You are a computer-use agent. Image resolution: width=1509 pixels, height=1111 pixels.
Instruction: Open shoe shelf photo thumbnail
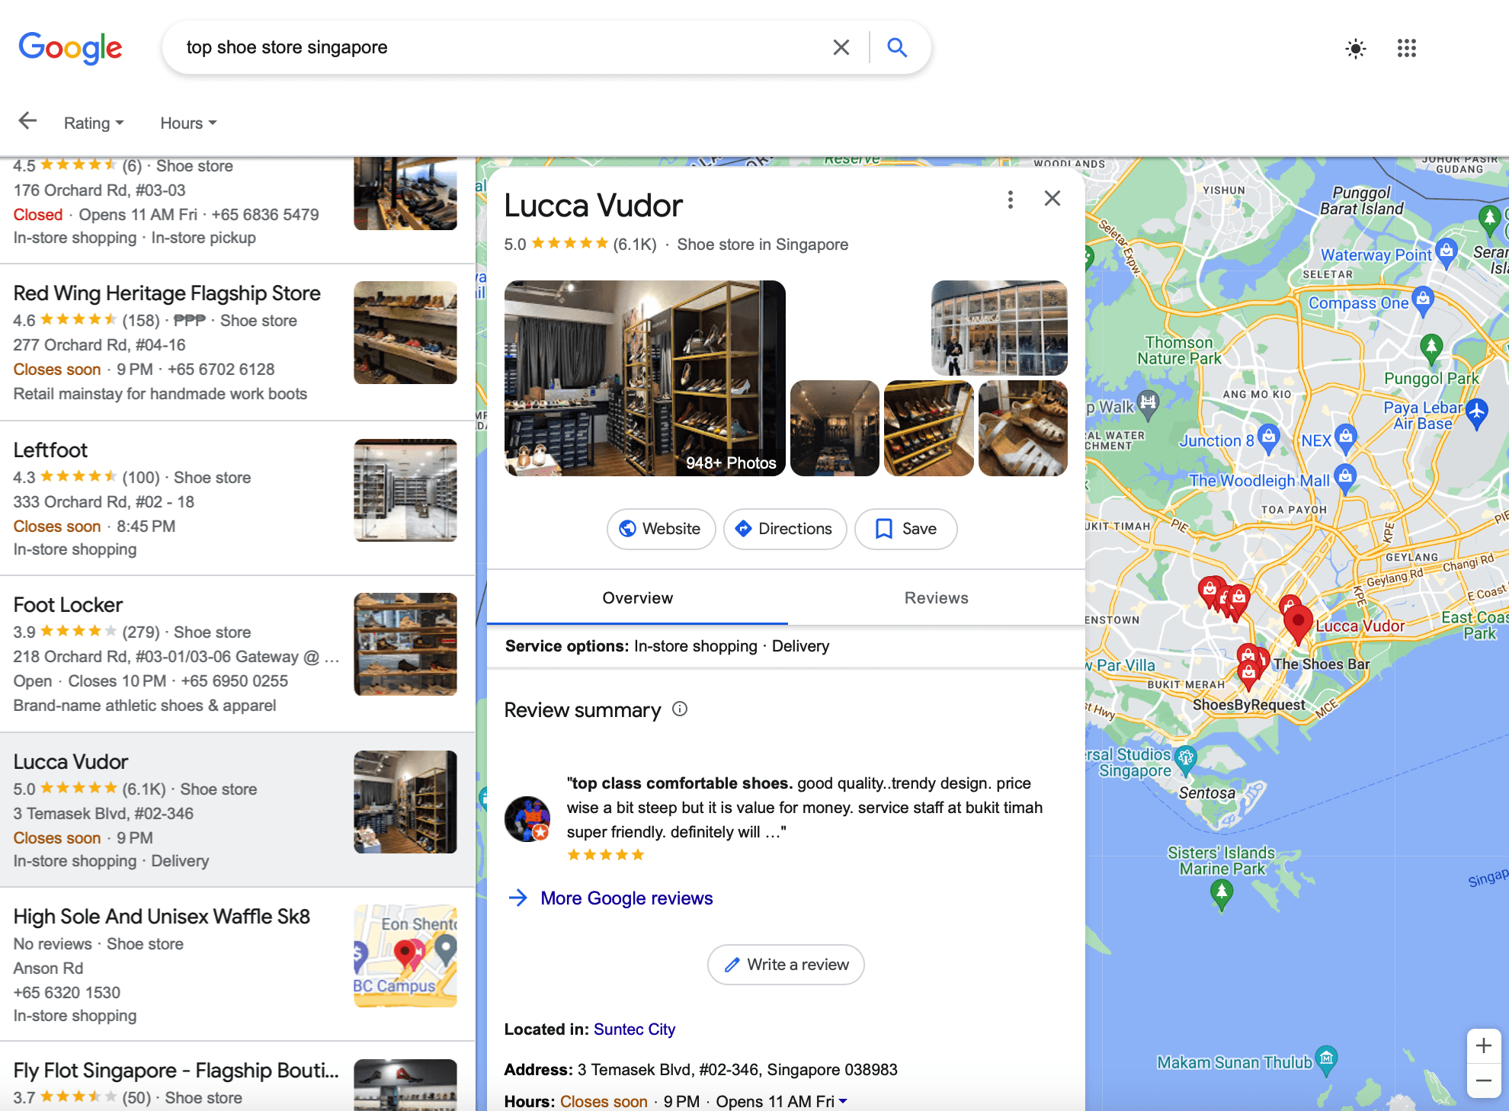[x=928, y=428]
